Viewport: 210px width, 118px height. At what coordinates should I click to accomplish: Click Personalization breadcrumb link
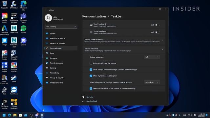coord(94,16)
